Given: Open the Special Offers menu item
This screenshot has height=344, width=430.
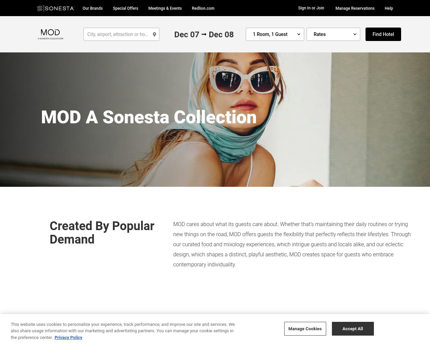Looking at the screenshot, I should (125, 8).
